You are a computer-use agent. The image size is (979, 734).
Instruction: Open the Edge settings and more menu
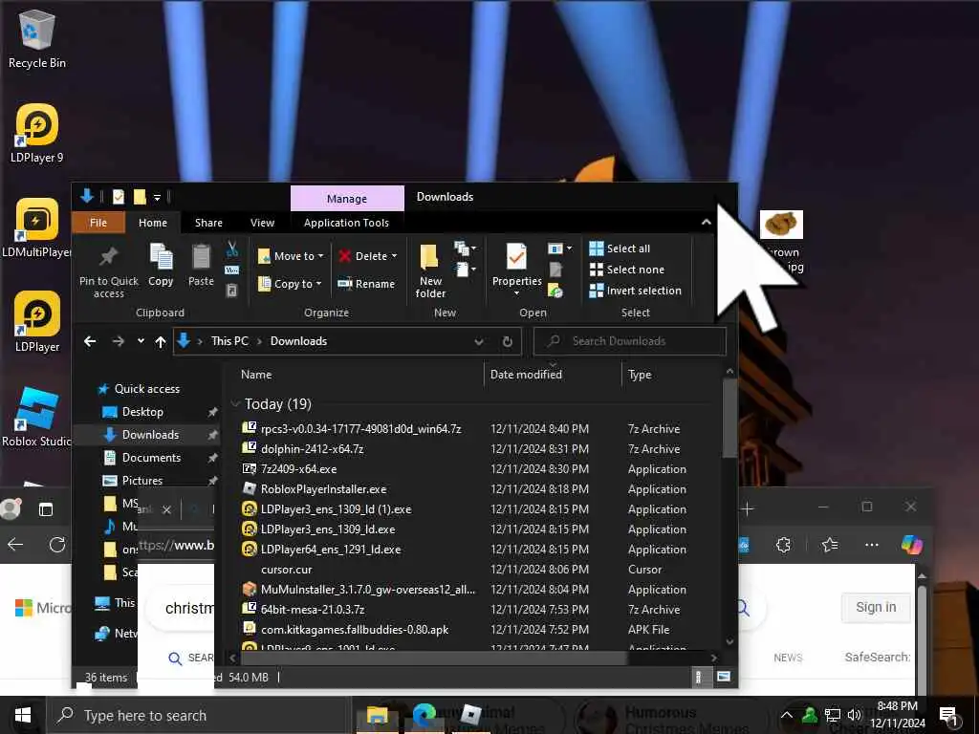pyautogui.click(x=872, y=545)
